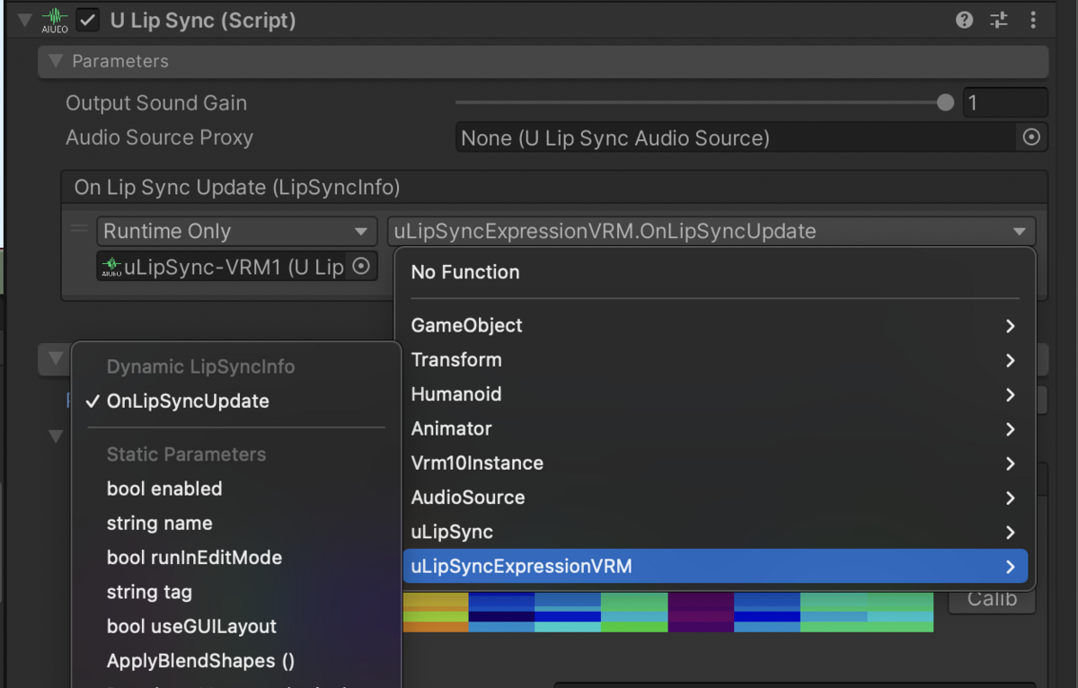Click the Output Sound Gain value field
1078x688 pixels.
pyautogui.click(x=1004, y=102)
